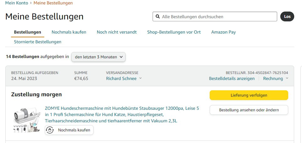Expand the time period dropdown 'den letzten 3 Monaten'
This screenshot has height=143, width=302.
click(99, 57)
